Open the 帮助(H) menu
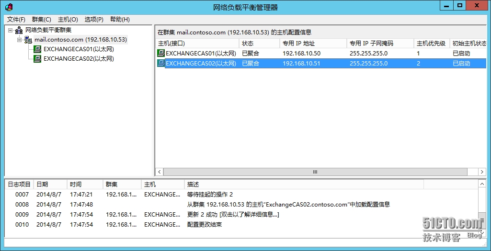 pyautogui.click(x=120, y=20)
